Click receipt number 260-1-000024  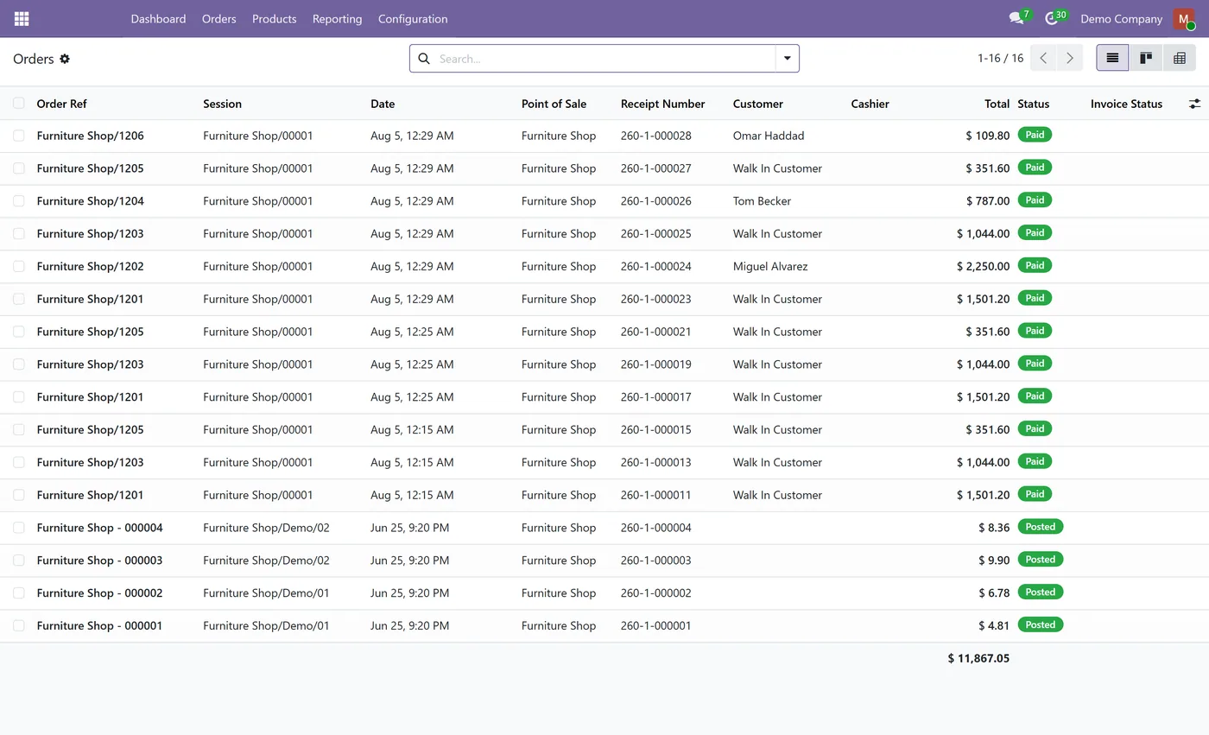655,266
